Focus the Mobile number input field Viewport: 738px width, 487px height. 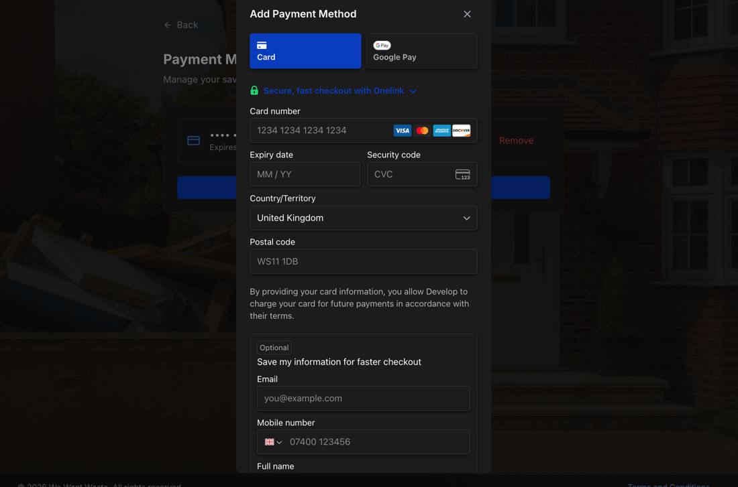pos(364,442)
